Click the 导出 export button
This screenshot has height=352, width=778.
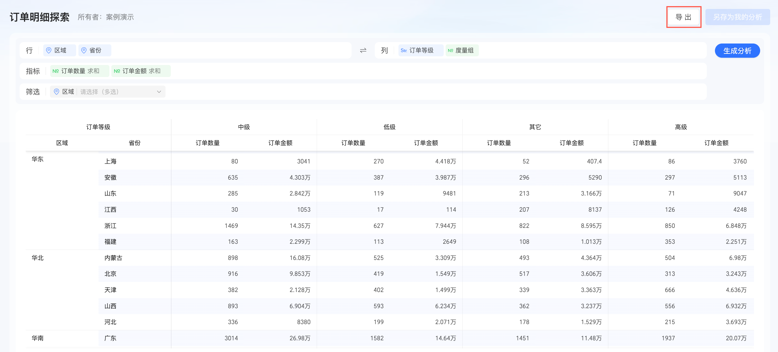(x=683, y=17)
